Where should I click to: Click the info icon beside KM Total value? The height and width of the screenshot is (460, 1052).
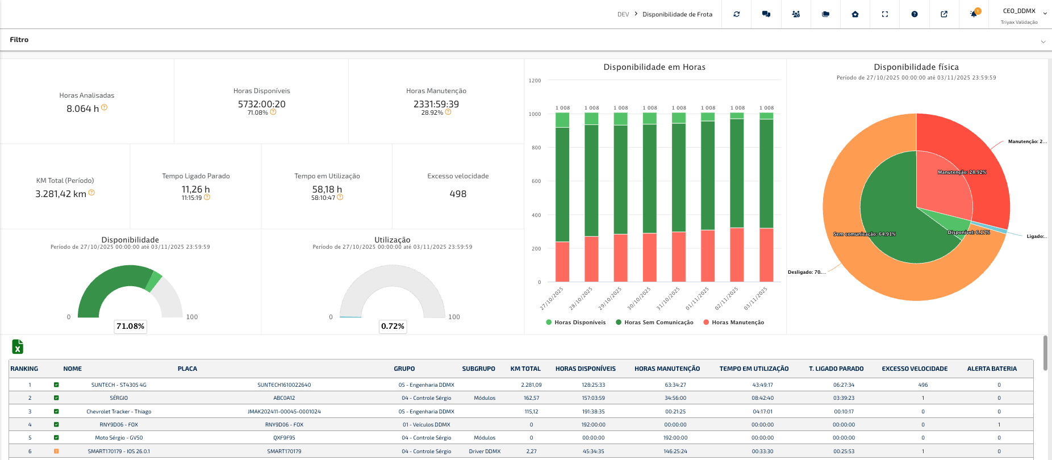(x=91, y=193)
